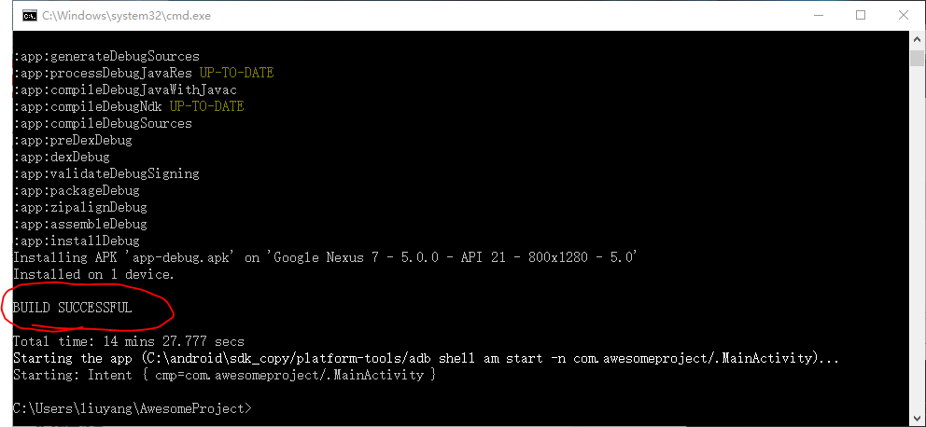
Task: Click the Installed on 1 device text
Action: tap(93, 274)
